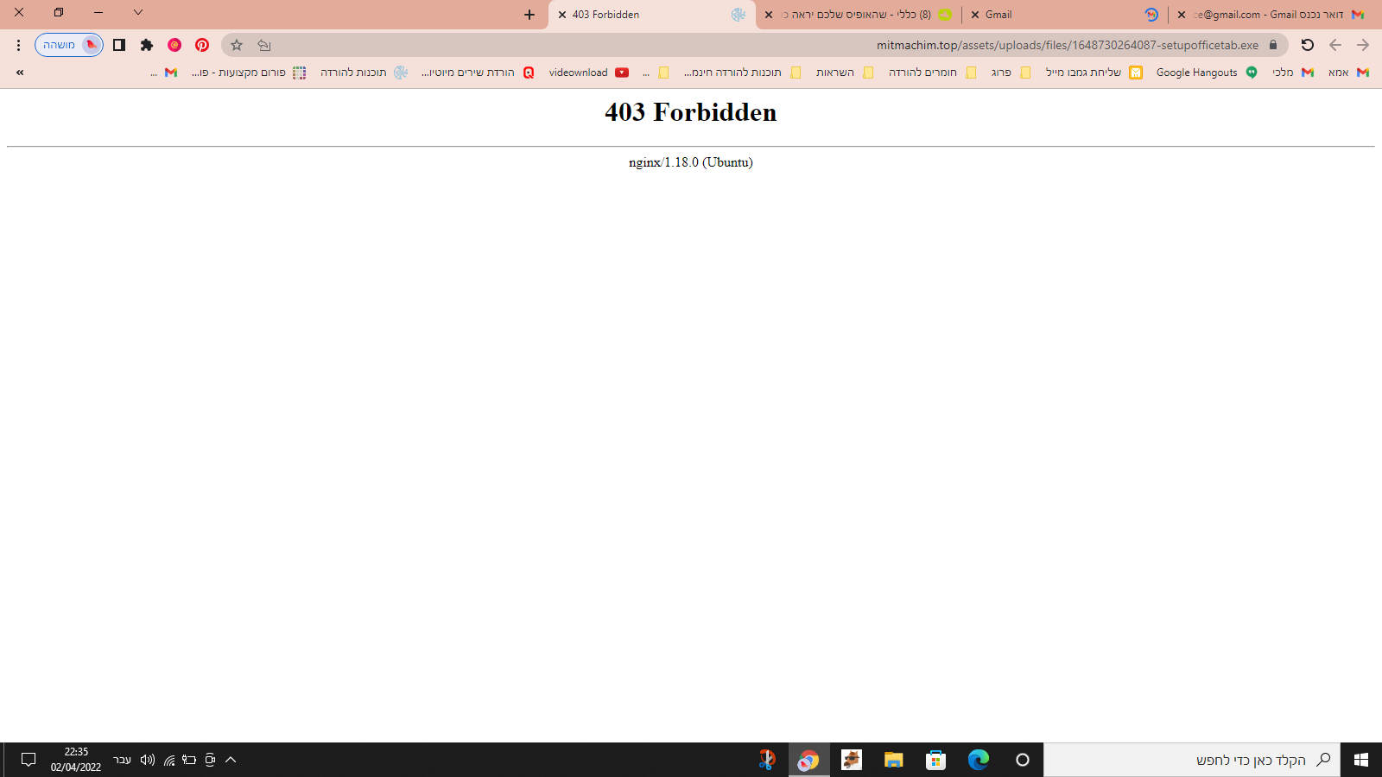Open the Pinterest extension
Viewport: 1382px width, 777px height.
pyautogui.click(x=202, y=45)
